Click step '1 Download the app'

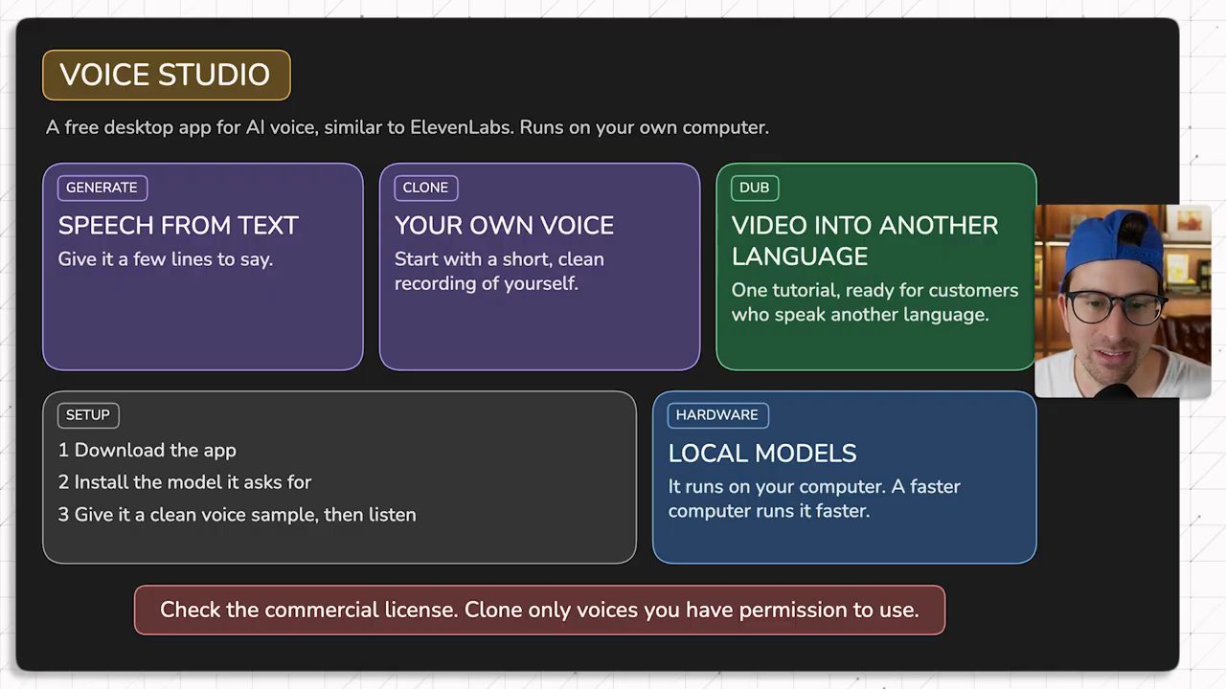(148, 451)
